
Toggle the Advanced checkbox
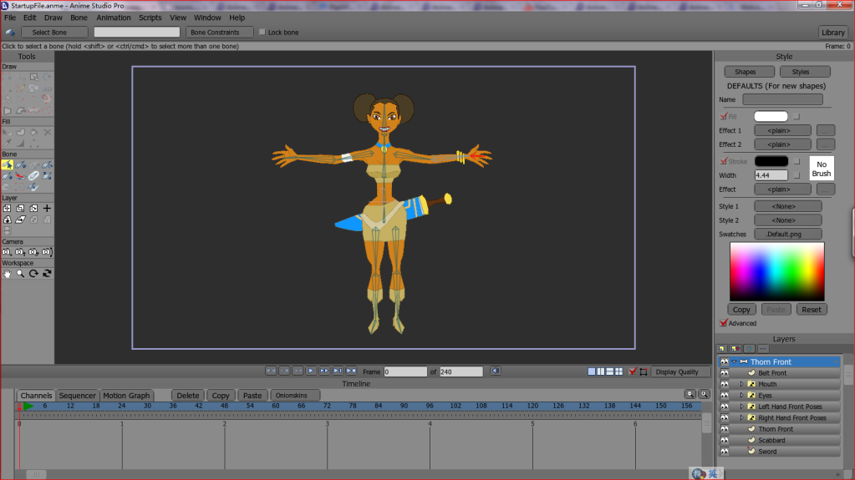point(724,323)
